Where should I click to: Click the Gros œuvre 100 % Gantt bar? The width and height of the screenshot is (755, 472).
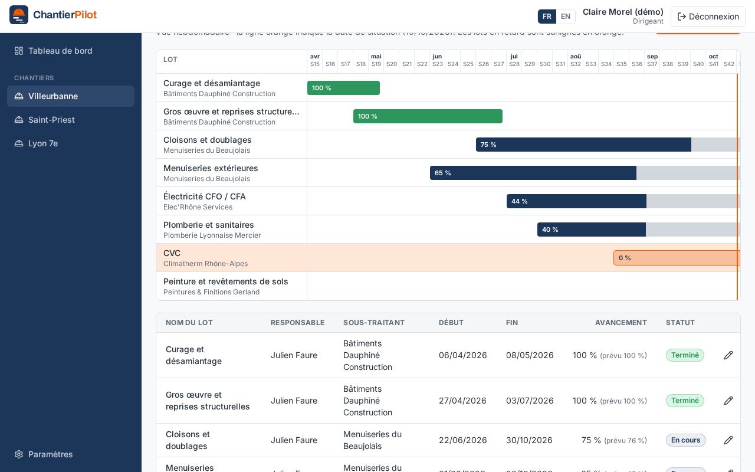pyautogui.click(x=428, y=116)
